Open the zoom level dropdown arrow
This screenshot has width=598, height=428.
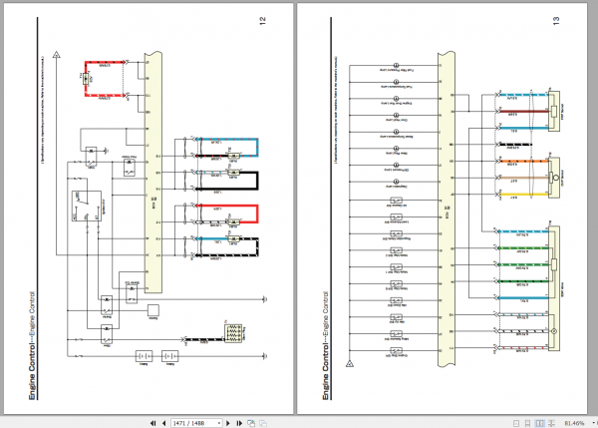(x=593, y=423)
